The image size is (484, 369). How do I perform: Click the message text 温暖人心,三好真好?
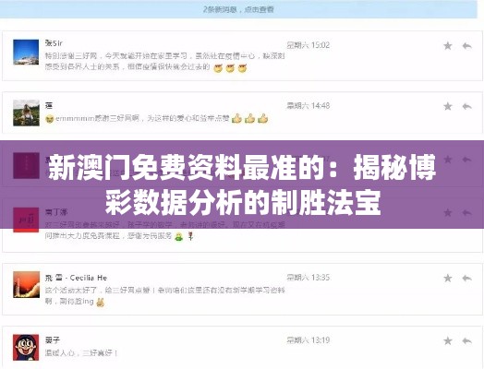(81, 353)
